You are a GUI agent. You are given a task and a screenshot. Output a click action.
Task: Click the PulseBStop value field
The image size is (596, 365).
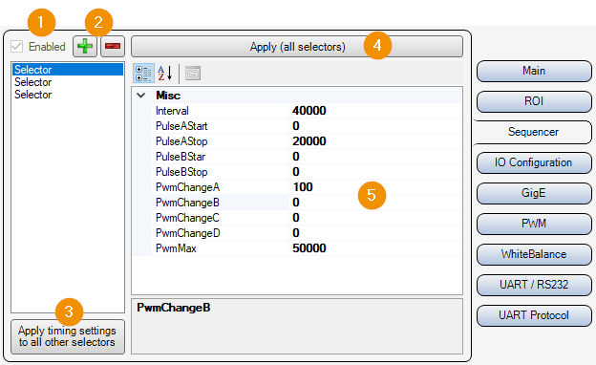[x=375, y=172]
